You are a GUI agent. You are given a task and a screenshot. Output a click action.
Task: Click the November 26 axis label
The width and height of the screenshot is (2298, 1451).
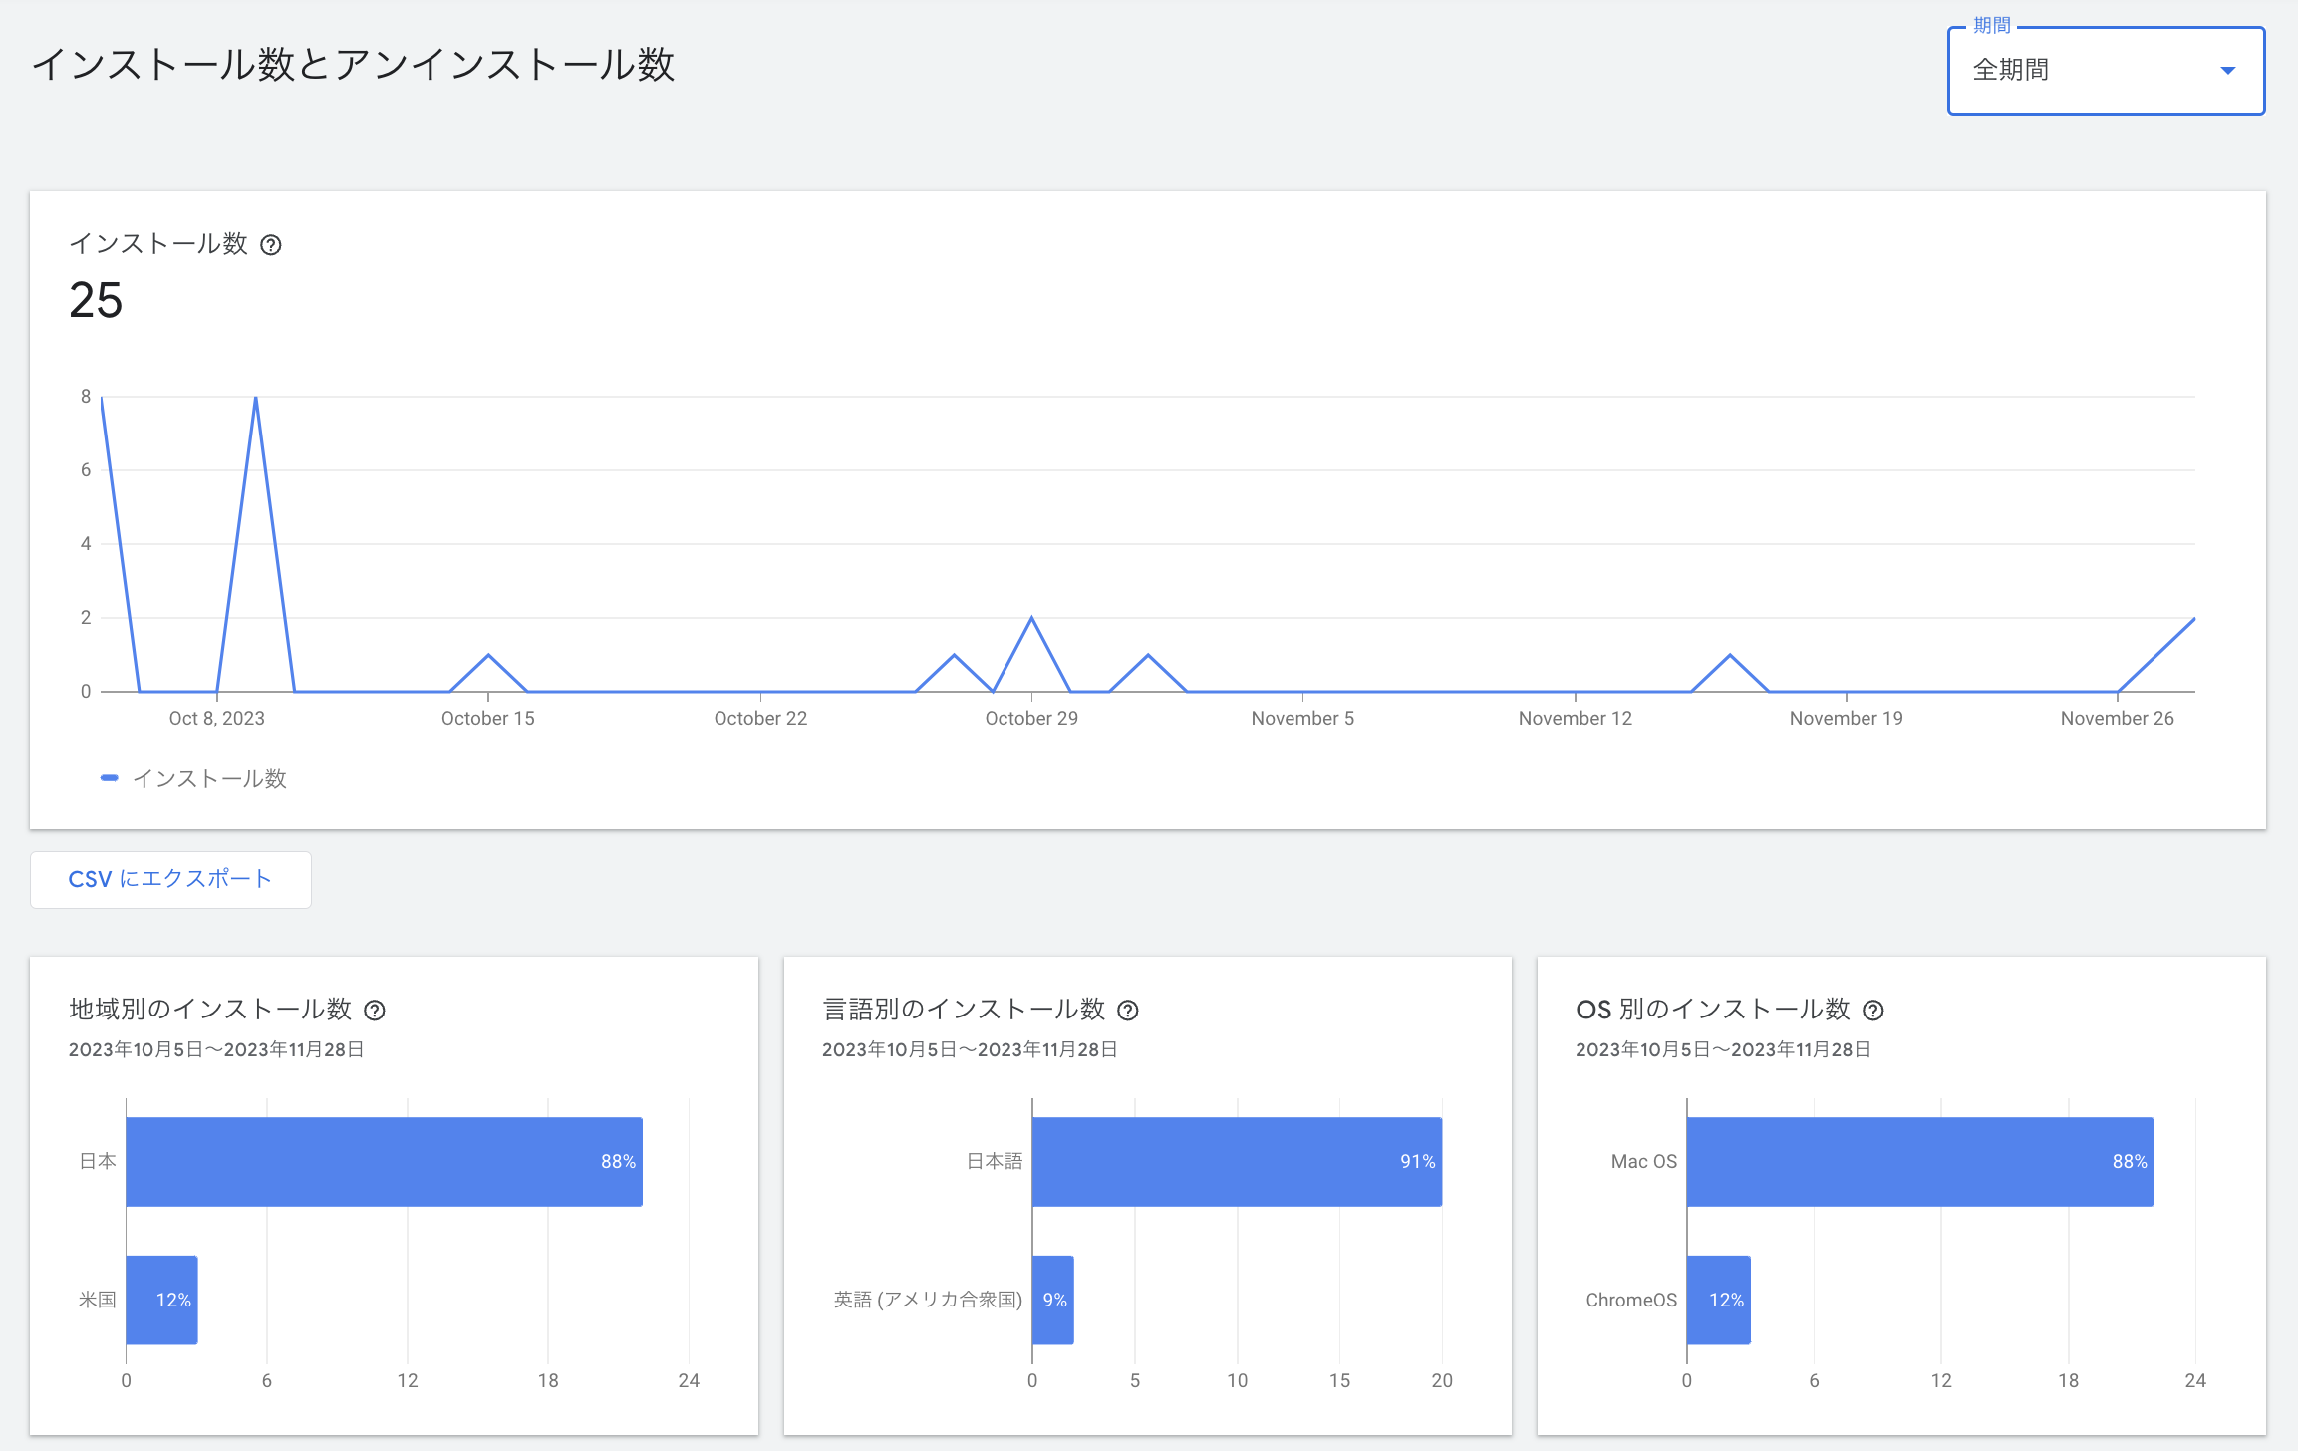pyautogui.click(x=2117, y=719)
